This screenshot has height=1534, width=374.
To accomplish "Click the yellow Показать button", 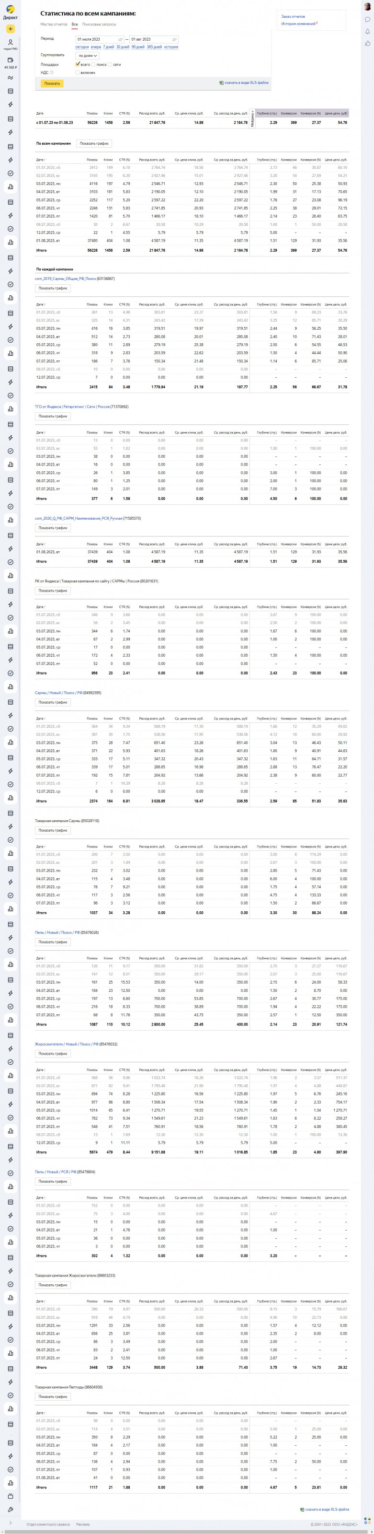I will point(52,83).
